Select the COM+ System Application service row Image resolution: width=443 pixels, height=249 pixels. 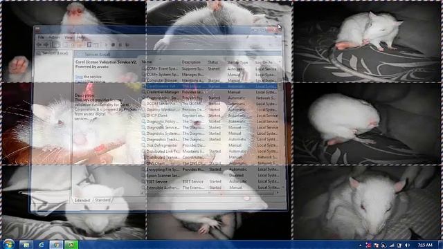coord(209,75)
